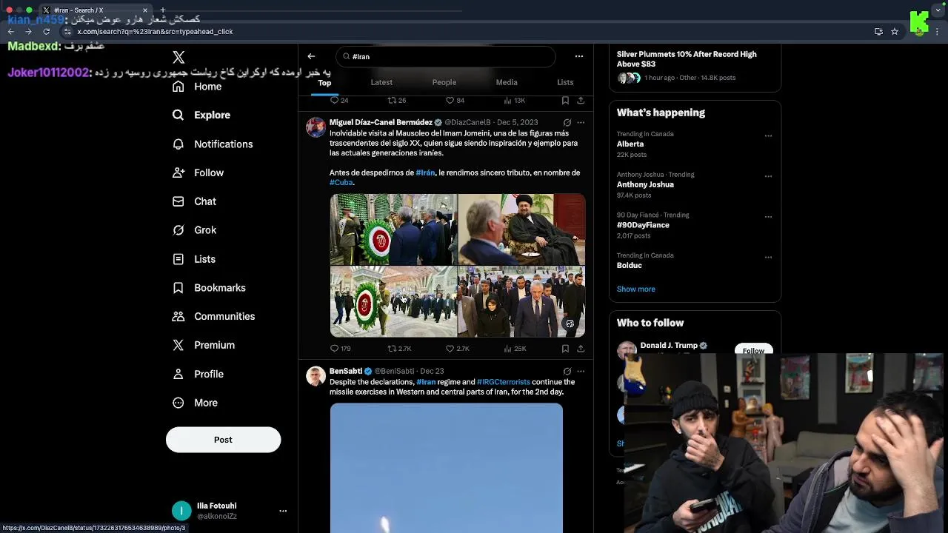
Task: View 13K analytics on top post
Action: 515,101
